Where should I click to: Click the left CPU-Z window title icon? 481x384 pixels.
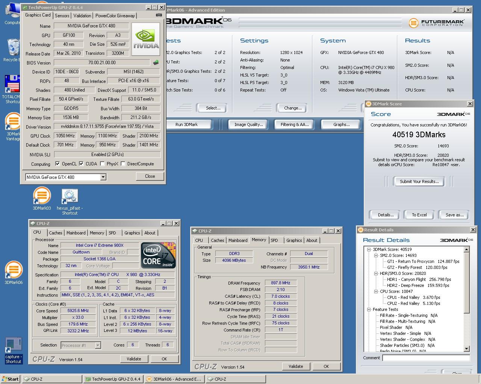[x=33, y=223]
